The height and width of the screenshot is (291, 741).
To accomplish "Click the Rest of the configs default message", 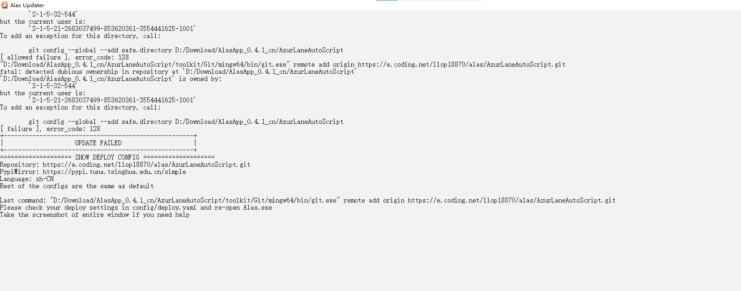I will click(77, 186).
